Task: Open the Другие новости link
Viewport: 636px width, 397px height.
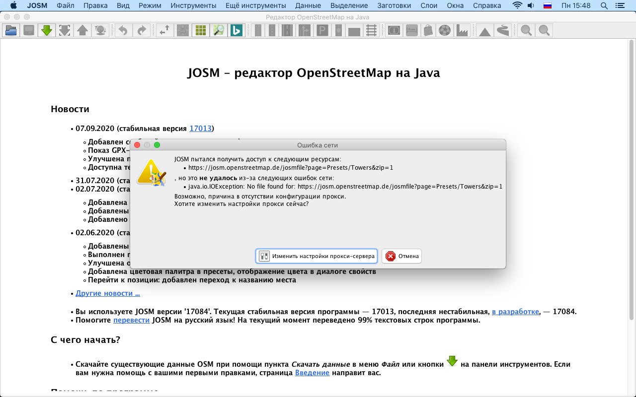Action: tap(108, 293)
